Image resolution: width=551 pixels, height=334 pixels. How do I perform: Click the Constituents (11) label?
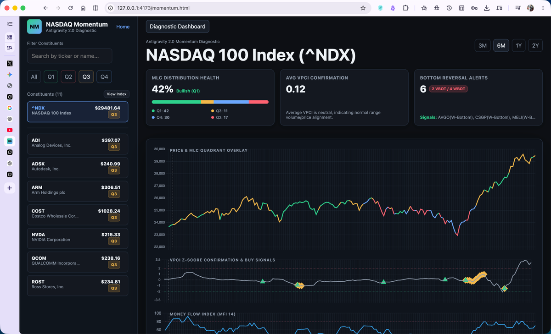click(x=45, y=94)
